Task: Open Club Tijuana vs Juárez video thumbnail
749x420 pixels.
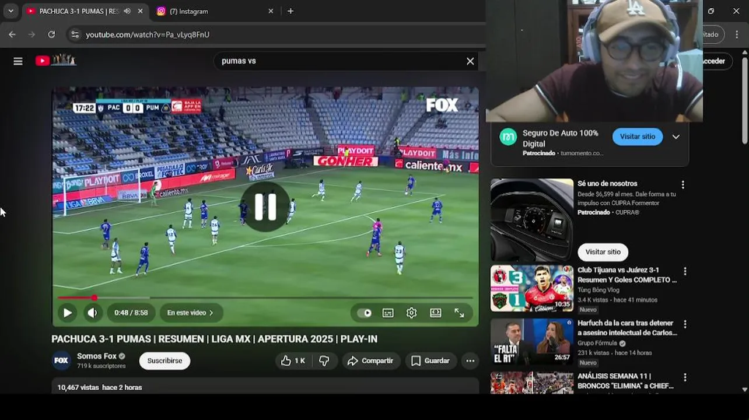Action: (x=532, y=289)
